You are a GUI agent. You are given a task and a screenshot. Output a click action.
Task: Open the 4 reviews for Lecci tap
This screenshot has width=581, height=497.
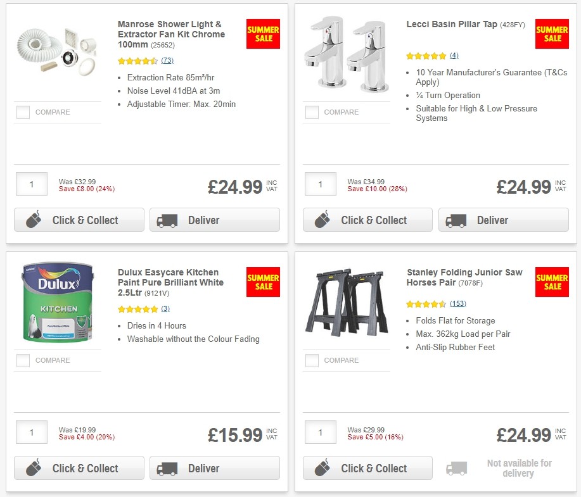(x=454, y=56)
